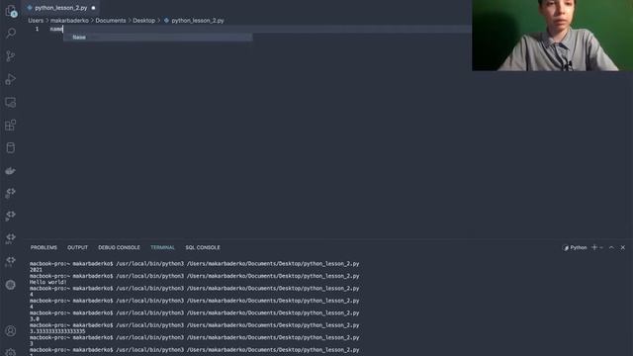The height and width of the screenshot is (356, 633).
Task: Open the Extensions view
Action: tap(11, 125)
